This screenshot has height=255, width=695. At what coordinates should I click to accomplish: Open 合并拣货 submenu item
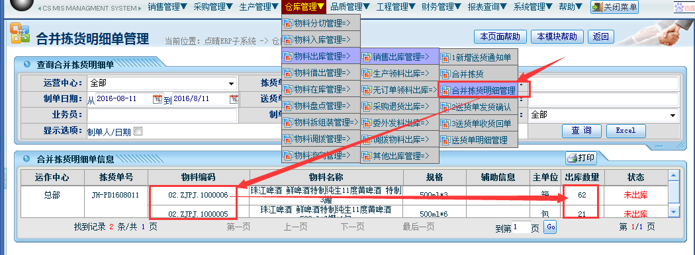tap(478, 73)
